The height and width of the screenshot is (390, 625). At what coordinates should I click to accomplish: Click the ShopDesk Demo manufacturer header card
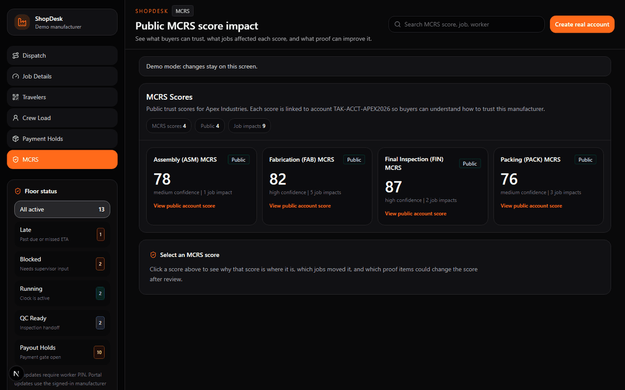(62, 22)
